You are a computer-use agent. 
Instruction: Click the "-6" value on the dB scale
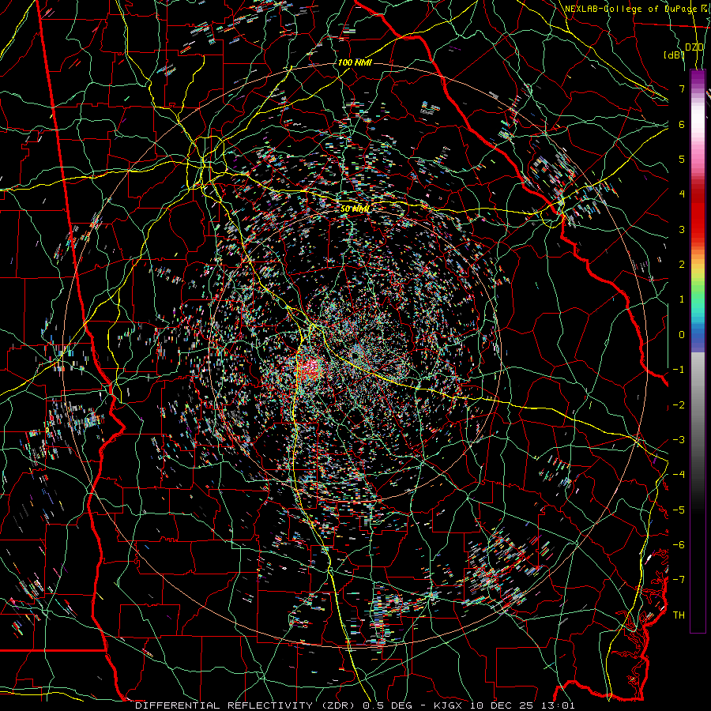tap(679, 545)
